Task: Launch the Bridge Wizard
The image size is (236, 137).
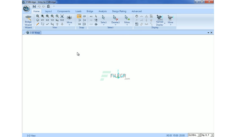Action: (28, 20)
